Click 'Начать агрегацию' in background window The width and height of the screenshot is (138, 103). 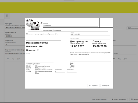tap(119, 99)
